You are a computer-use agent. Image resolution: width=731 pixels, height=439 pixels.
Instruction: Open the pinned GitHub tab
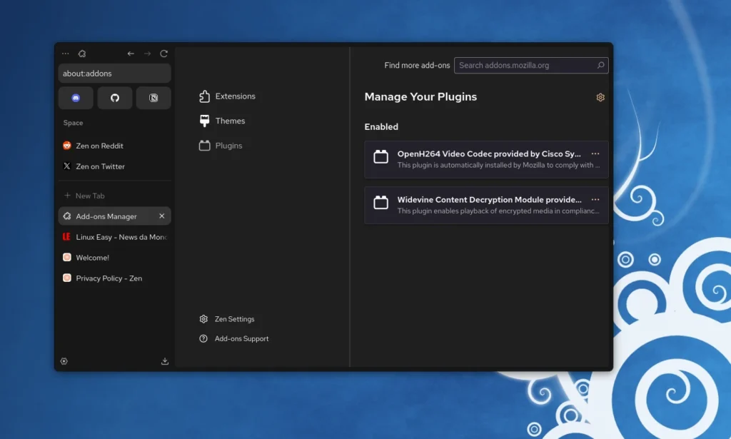tap(115, 98)
